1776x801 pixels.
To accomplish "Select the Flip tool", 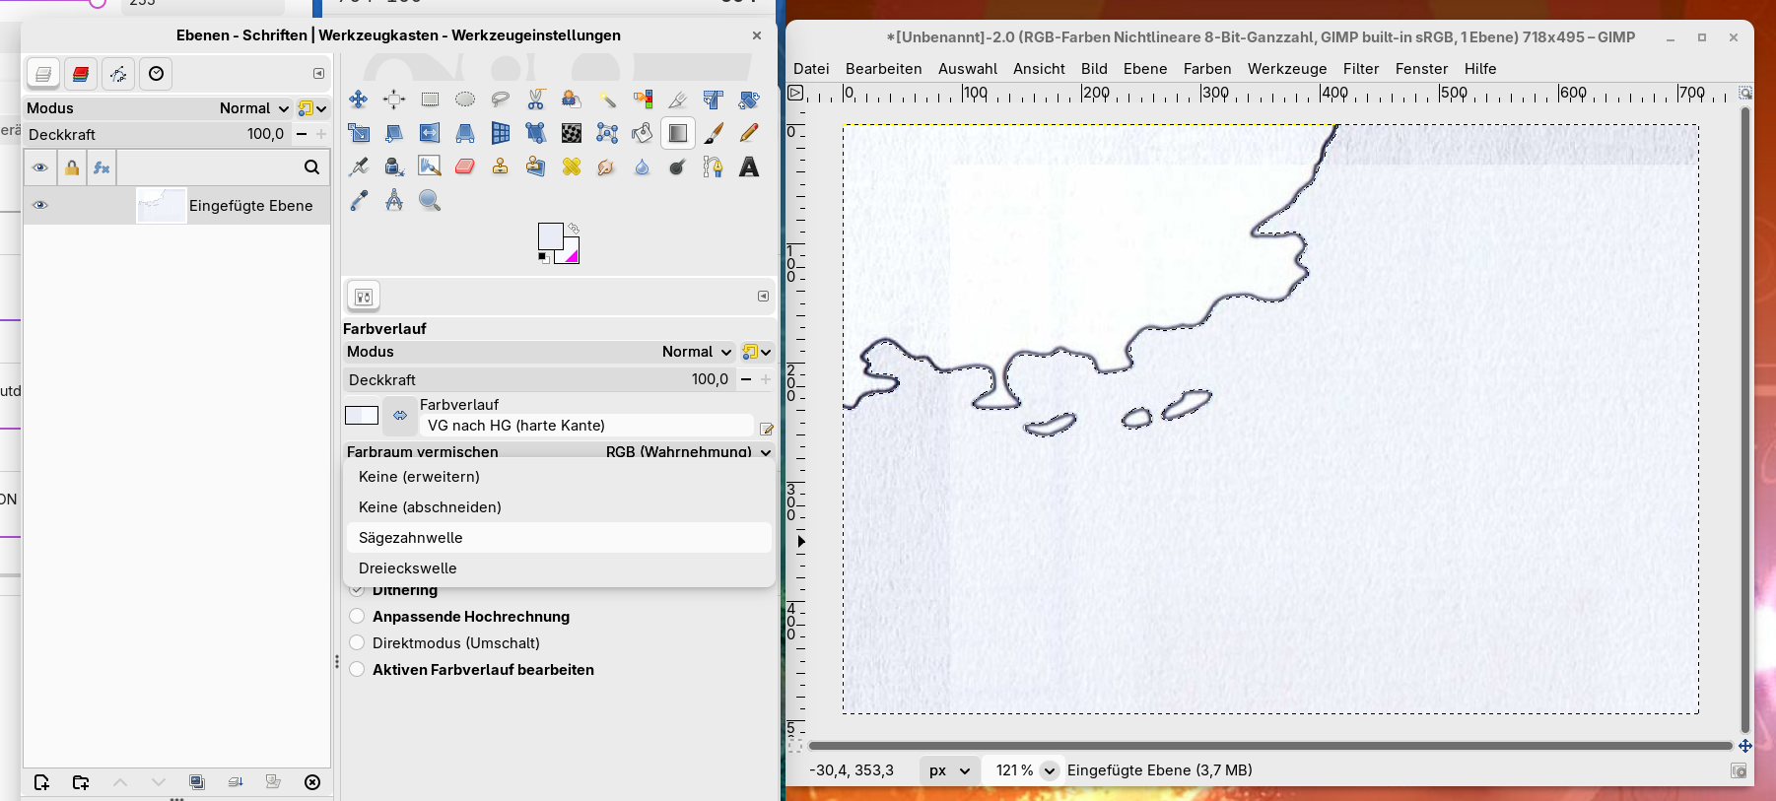I will click(430, 133).
